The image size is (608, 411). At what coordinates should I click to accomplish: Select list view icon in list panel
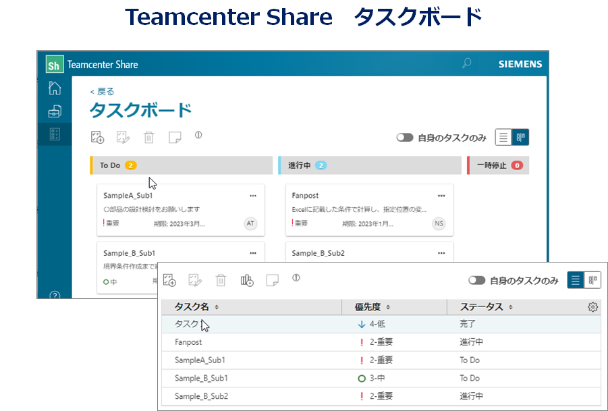click(576, 280)
